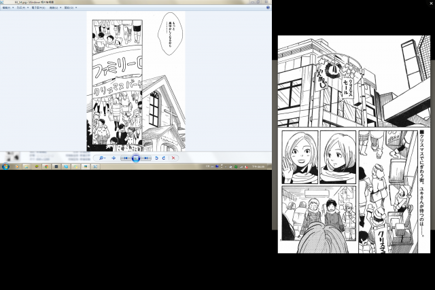Click the red tray icon beside the clock
This screenshot has height=290, width=435.
[246, 166]
